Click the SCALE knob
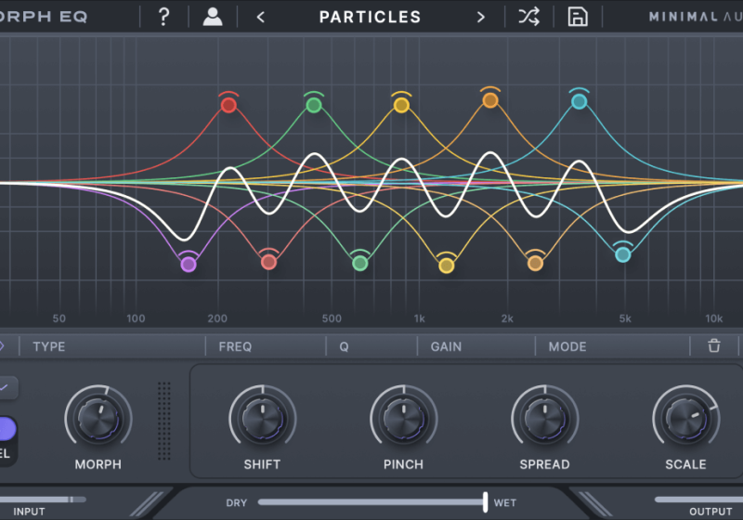The image size is (743, 520). coord(686,419)
